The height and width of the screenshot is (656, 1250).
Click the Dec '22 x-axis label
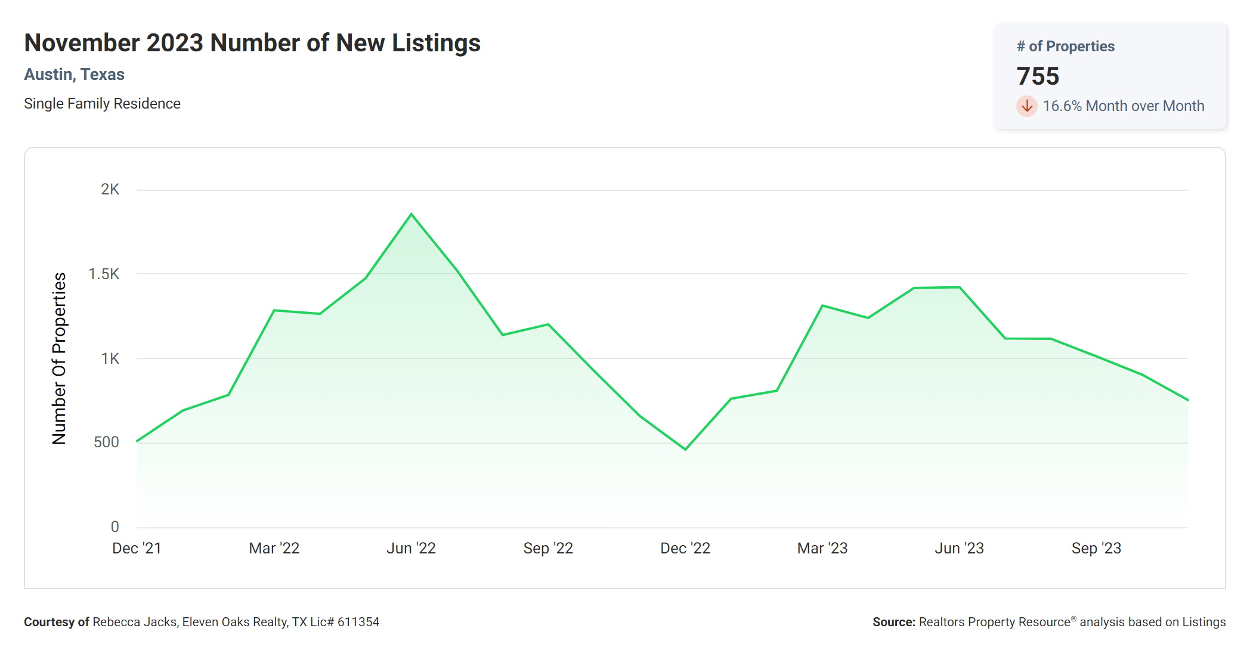click(x=685, y=548)
